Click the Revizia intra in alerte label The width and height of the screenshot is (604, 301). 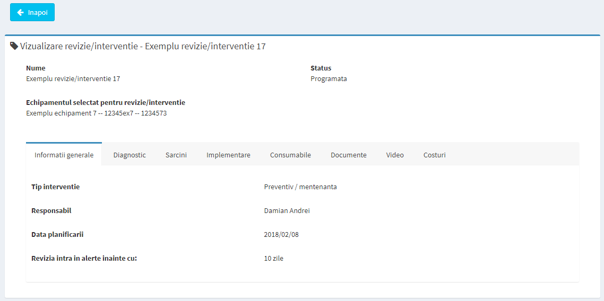pos(84,258)
